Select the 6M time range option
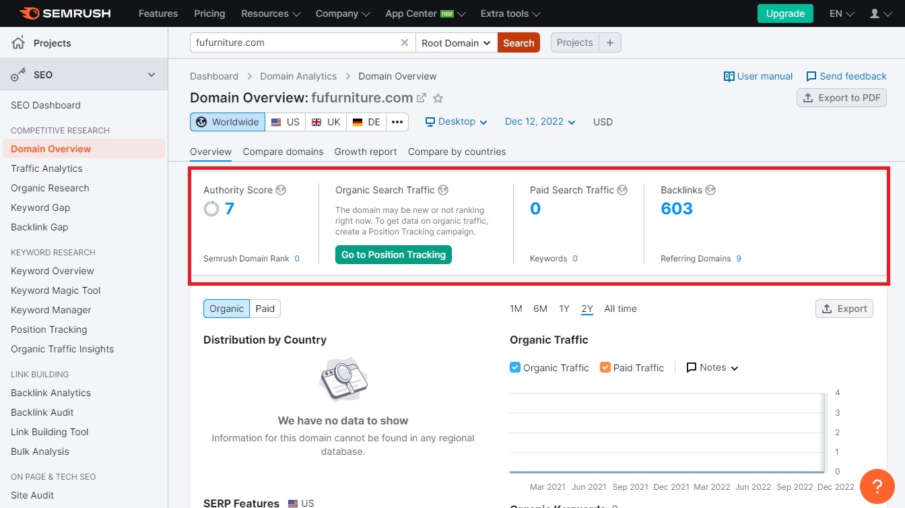The width and height of the screenshot is (905, 508). [540, 309]
